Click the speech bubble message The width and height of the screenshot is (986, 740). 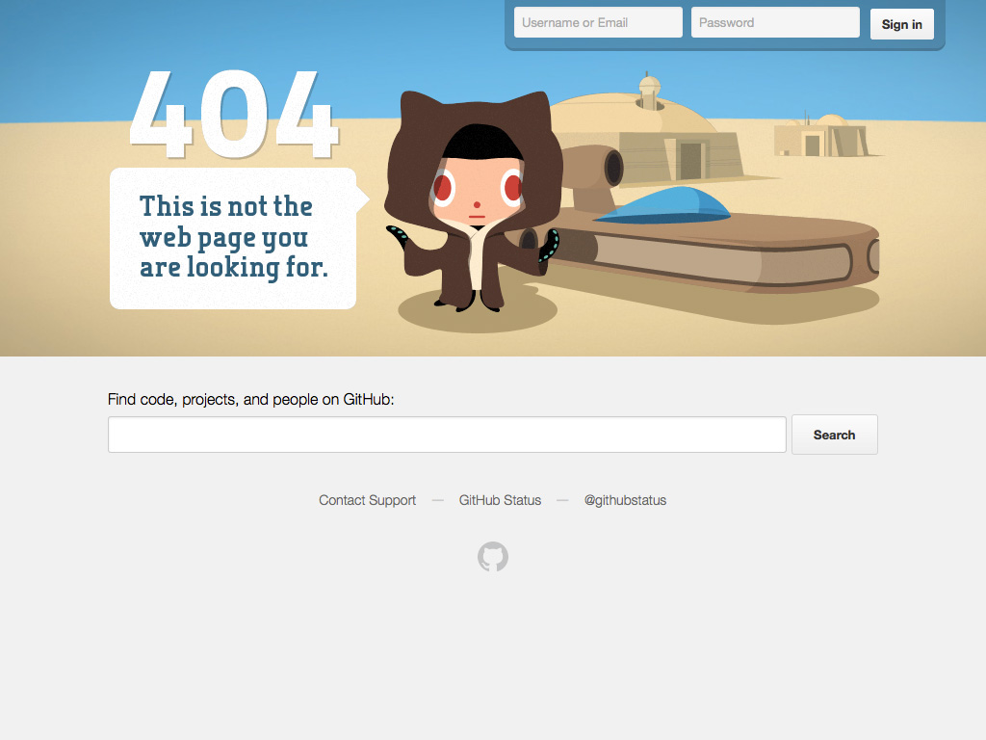tap(231, 237)
